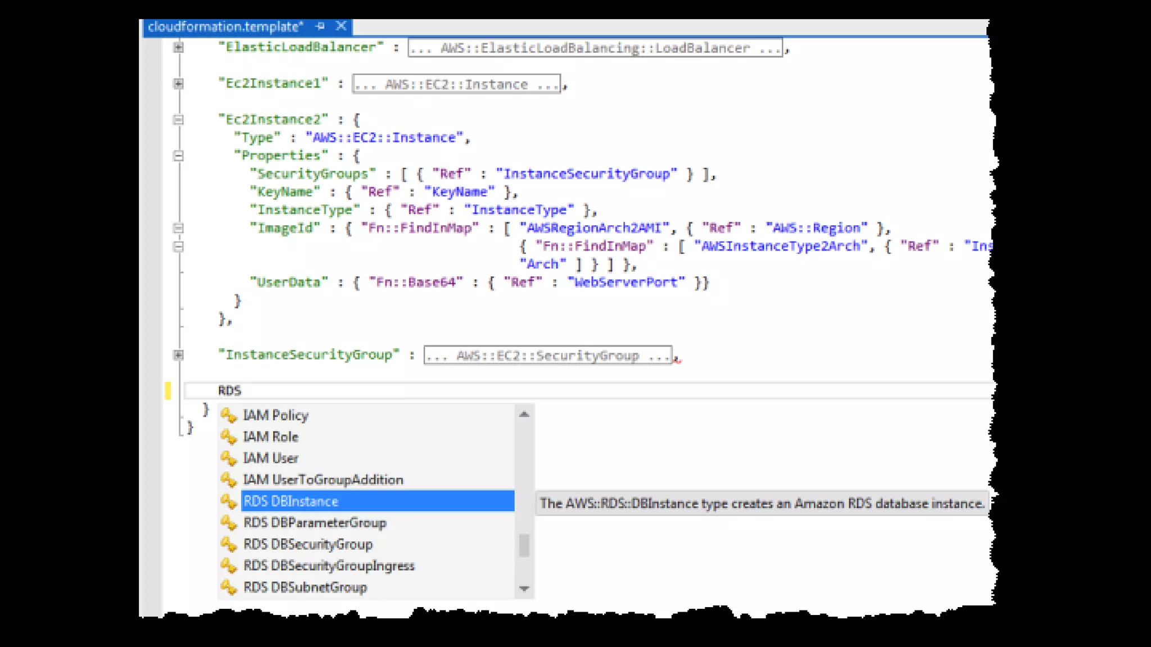Collapse the Ec2Instance2 code block
Screen dimensions: 1151x647
[178, 120]
